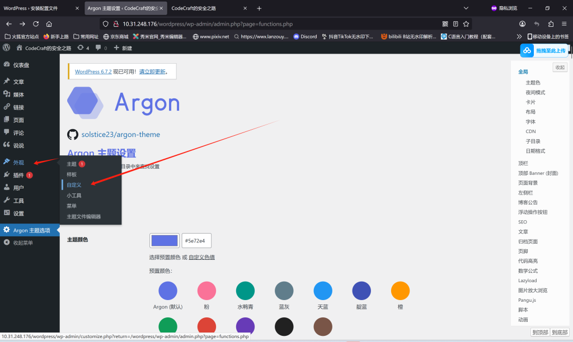Show more bookmarks overflow chevron
This screenshot has width=573, height=342.
(x=519, y=36)
